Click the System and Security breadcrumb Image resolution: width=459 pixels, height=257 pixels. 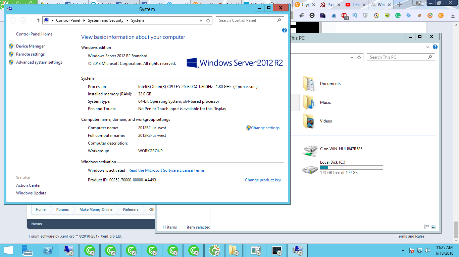click(x=106, y=20)
